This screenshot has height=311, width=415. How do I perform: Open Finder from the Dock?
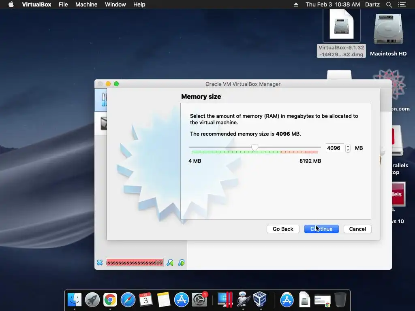75,300
